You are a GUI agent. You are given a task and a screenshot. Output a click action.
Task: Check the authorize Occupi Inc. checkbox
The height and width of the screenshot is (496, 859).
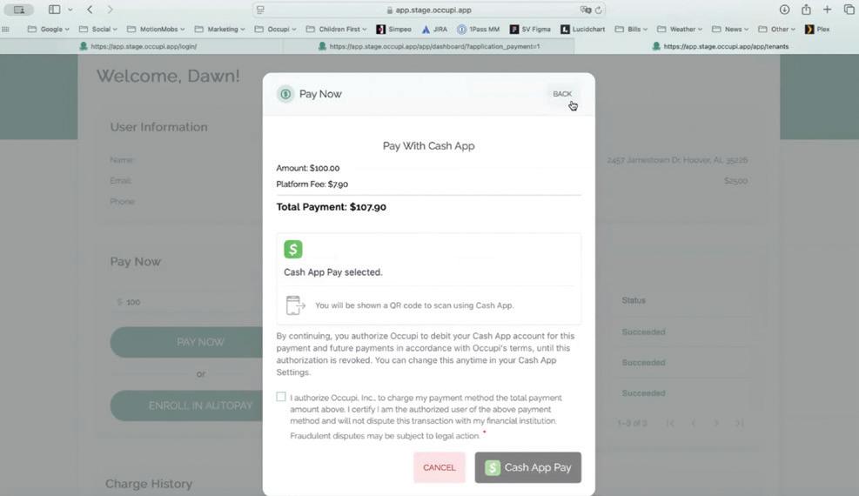[281, 396]
